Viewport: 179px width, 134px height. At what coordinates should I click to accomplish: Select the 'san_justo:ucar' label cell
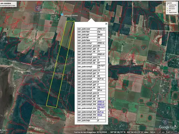coord(87,29)
